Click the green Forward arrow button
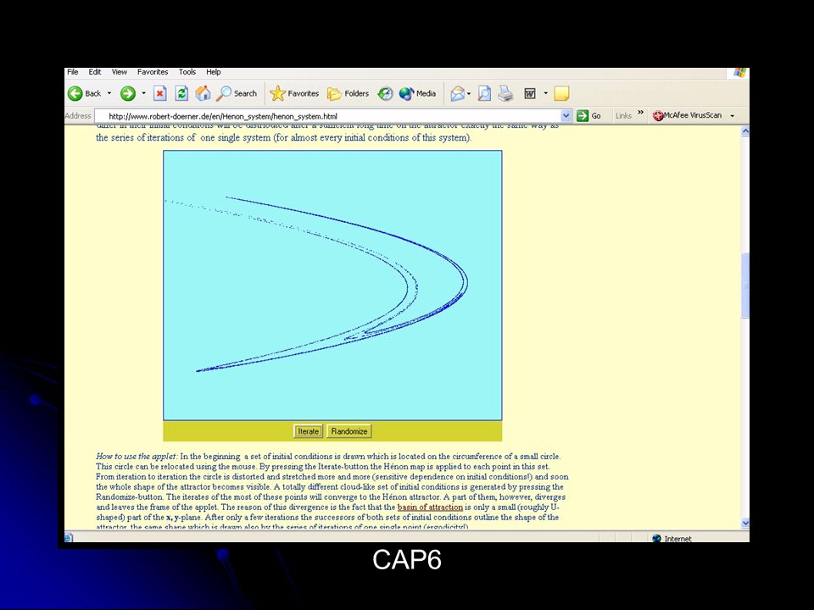This screenshot has height=610, width=814. click(128, 93)
